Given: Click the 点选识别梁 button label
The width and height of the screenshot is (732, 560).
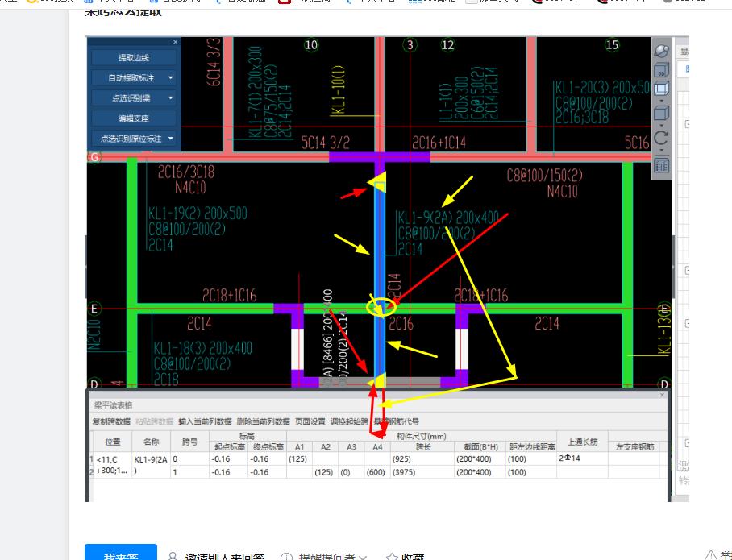Looking at the screenshot, I should click(131, 98).
